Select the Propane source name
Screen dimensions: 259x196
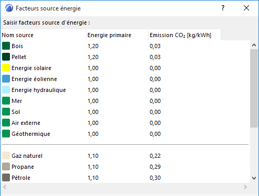[23, 167]
